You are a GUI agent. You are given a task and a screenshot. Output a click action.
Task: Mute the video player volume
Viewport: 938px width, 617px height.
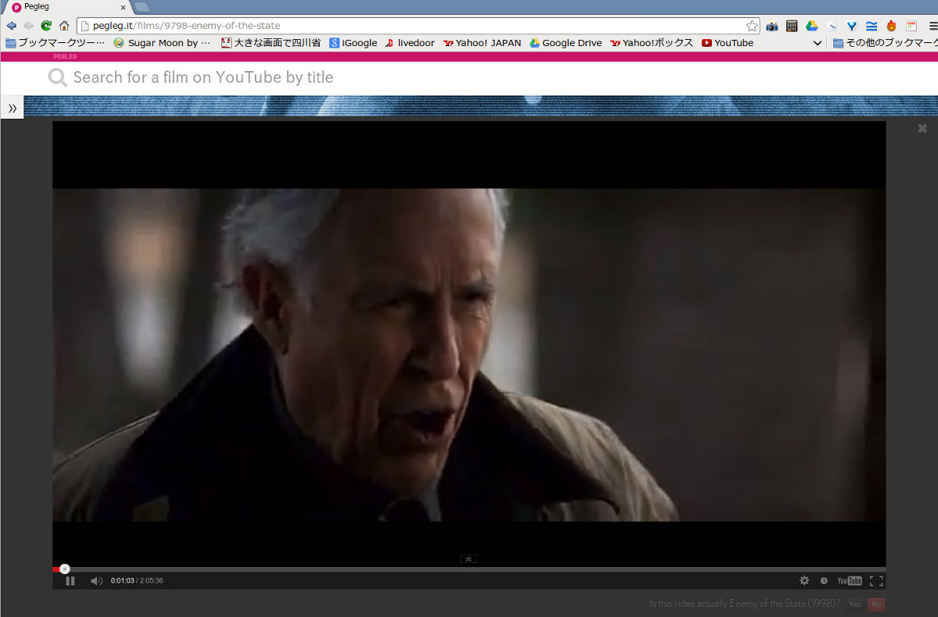pyautogui.click(x=96, y=580)
